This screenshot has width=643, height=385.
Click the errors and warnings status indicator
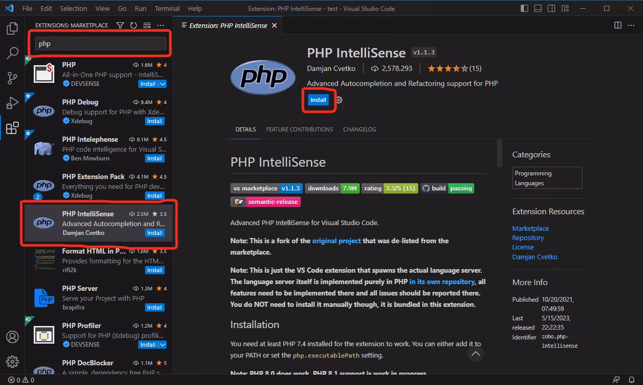click(21, 380)
